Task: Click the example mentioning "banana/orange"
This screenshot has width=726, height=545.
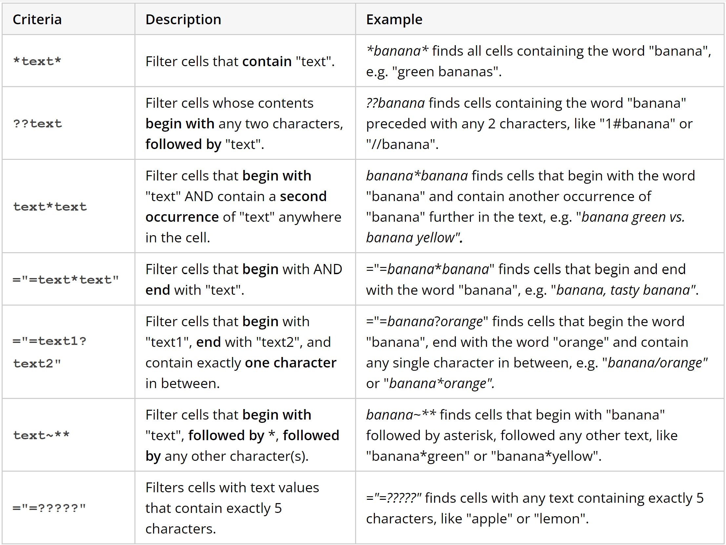Action: tap(536, 352)
